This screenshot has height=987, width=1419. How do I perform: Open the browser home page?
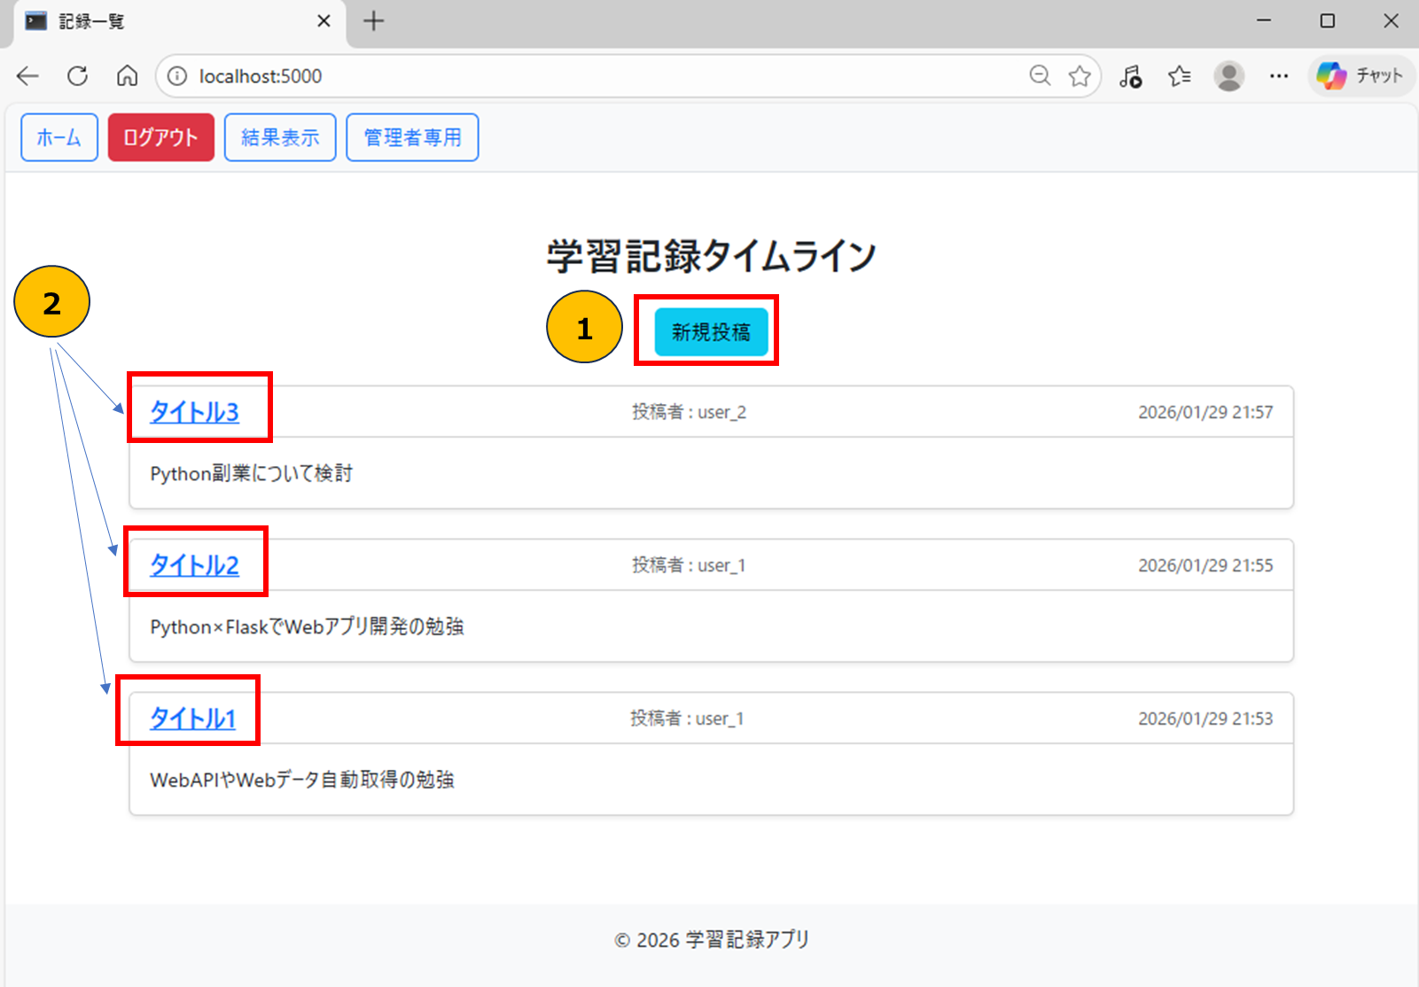coord(128,76)
